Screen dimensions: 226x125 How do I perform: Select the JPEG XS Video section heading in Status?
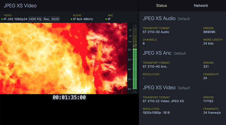tap(159, 87)
